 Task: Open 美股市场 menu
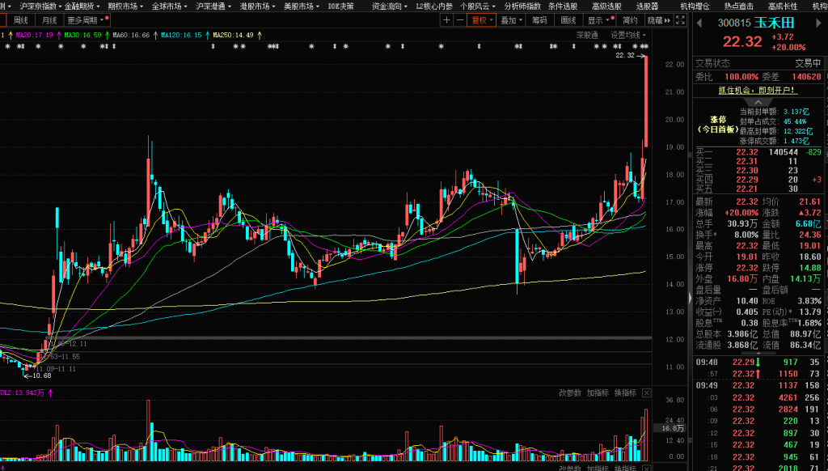pyautogui.click(x=302, y=6)
